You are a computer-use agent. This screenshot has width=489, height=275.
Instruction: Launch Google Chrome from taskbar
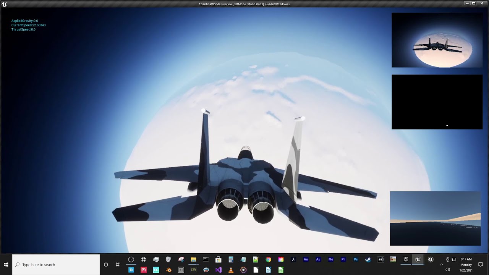(268, 259)
